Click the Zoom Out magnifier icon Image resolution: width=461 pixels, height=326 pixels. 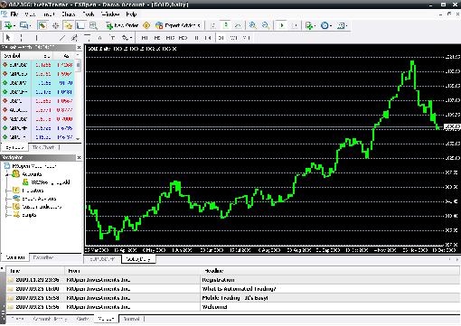click(265, 25)
